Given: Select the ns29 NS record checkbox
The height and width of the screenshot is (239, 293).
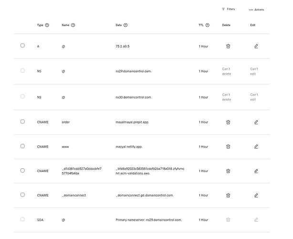Looking at the screenshot, I should 22,71.
